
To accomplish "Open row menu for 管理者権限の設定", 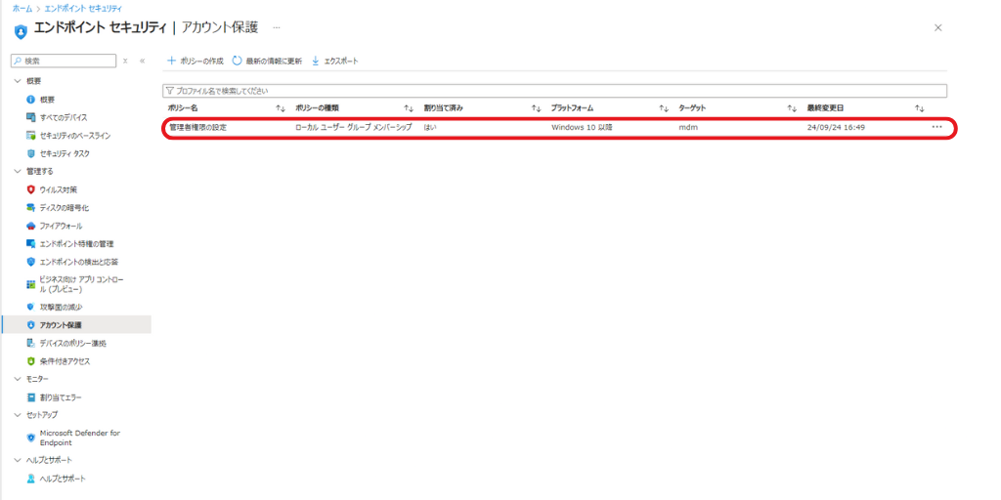I will point(936,127).
